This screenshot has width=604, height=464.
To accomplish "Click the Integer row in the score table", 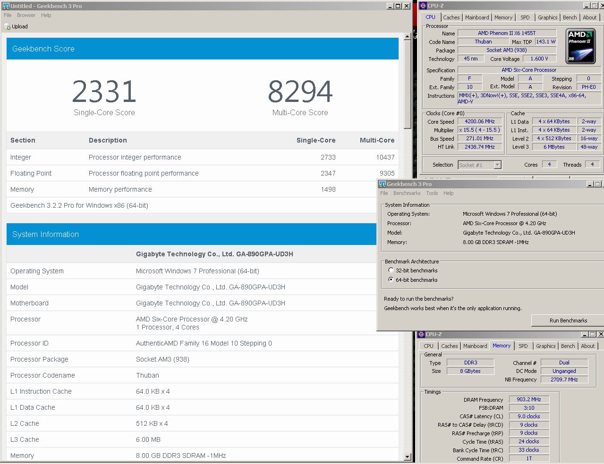I will coord(203,157).
